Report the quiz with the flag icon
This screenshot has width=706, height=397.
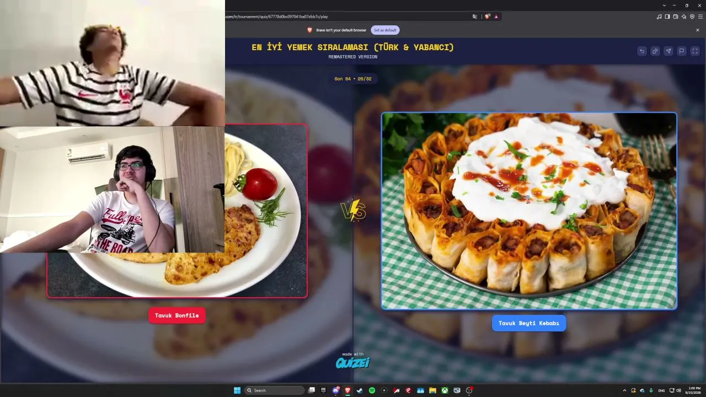pos(682,51)
